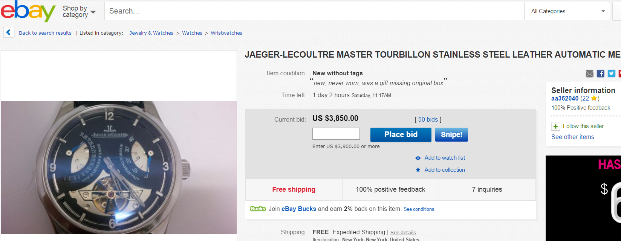
Task: Share listing via email icon
Action: tap(590, 73)
